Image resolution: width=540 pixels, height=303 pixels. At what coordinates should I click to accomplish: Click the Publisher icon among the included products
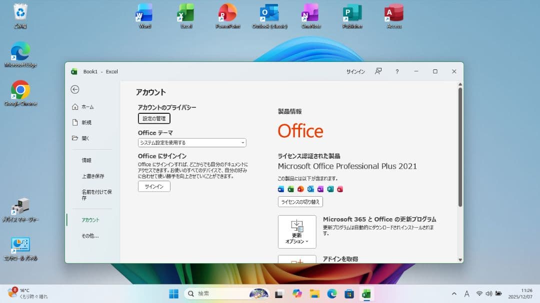[x=330, y=189]
